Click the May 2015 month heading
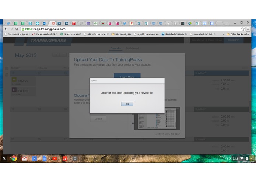Viewport: 256px width, 182px height. (x=25, y=55)
